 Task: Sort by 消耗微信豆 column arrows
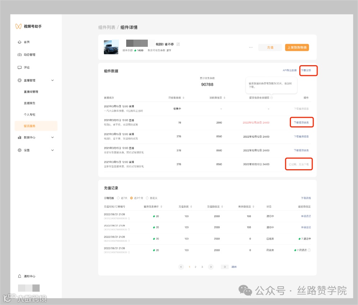pyautogui.click(x=225, y=98)
